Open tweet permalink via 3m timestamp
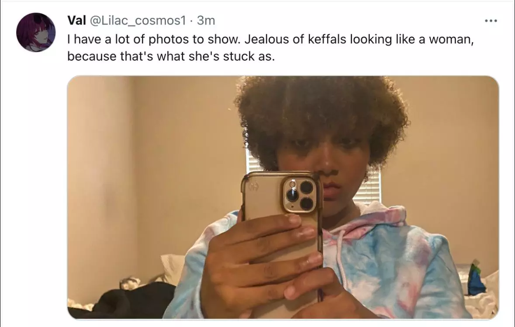Viewport: 515px width, 327px height. tap(206, 21)
